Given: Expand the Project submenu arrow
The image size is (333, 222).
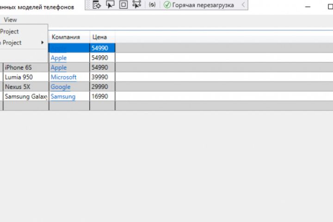Looking at the screenshot, I should point(43,43).
